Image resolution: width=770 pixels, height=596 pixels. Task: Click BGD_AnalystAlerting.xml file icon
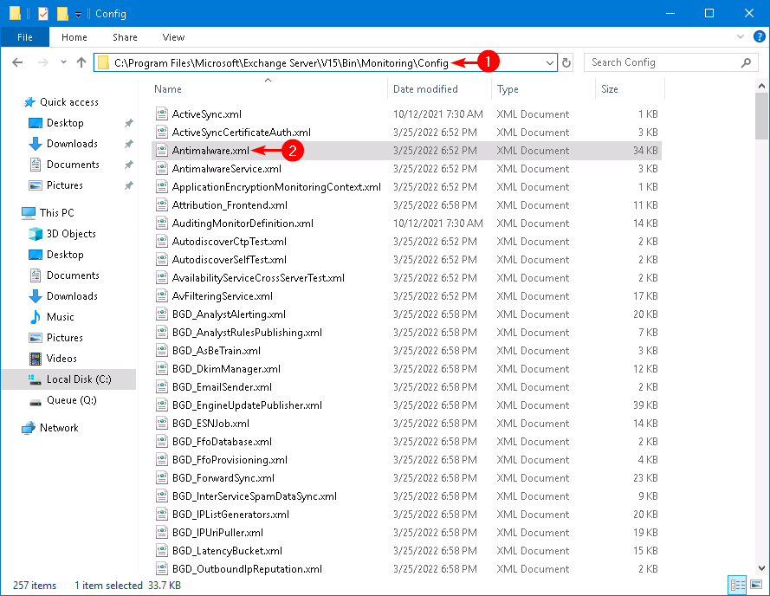click(x=162, y=314)
